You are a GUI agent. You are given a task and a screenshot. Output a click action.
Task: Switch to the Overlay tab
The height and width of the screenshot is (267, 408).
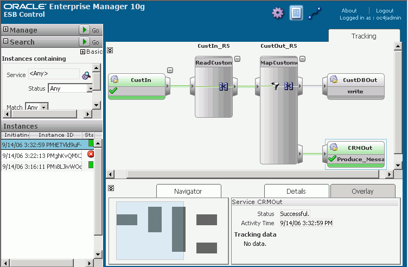click(x=362, y=191)
